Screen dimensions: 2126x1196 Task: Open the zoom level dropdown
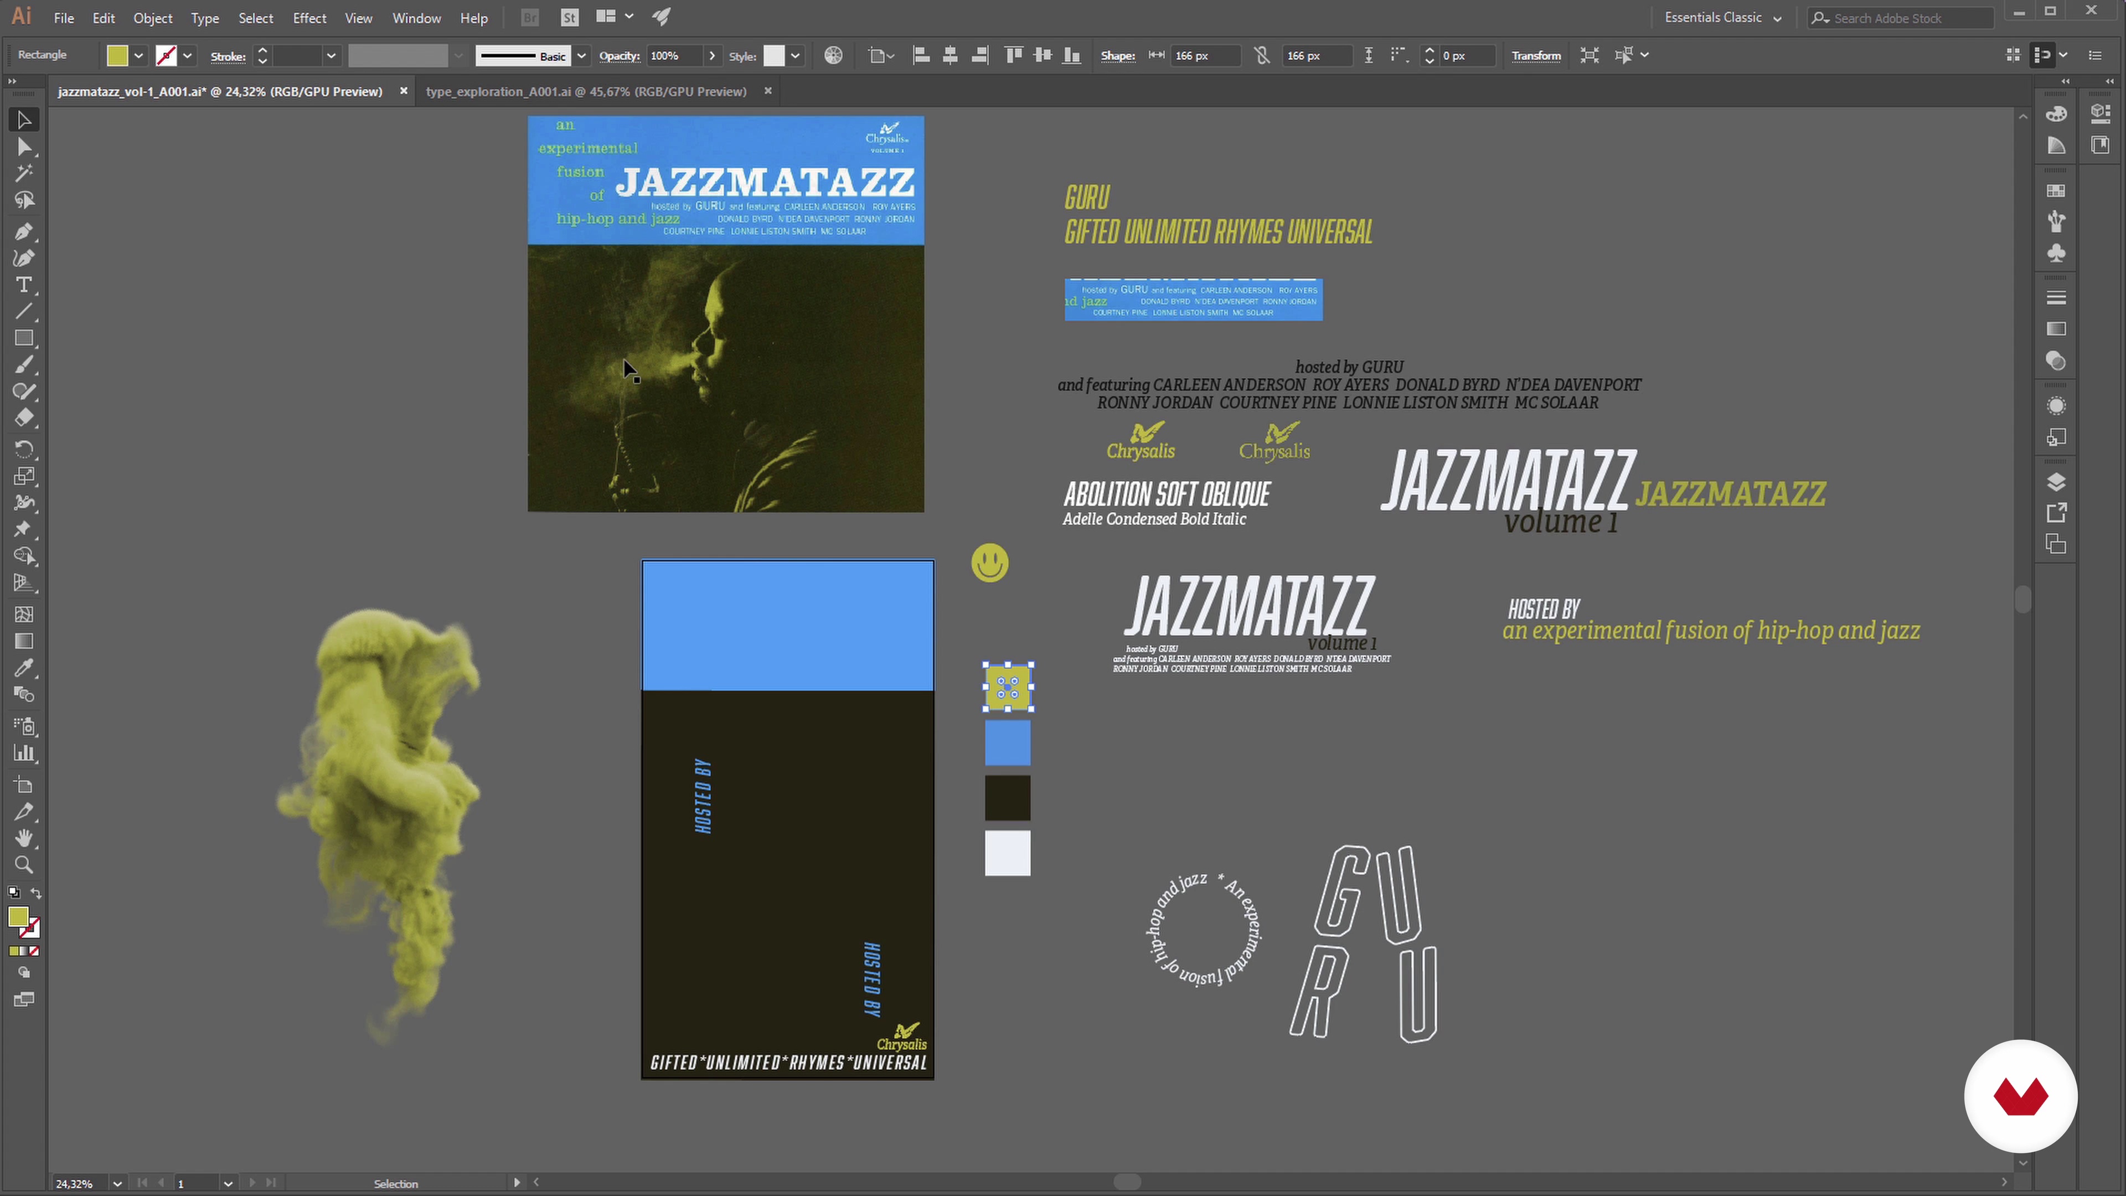point(117,1184)
